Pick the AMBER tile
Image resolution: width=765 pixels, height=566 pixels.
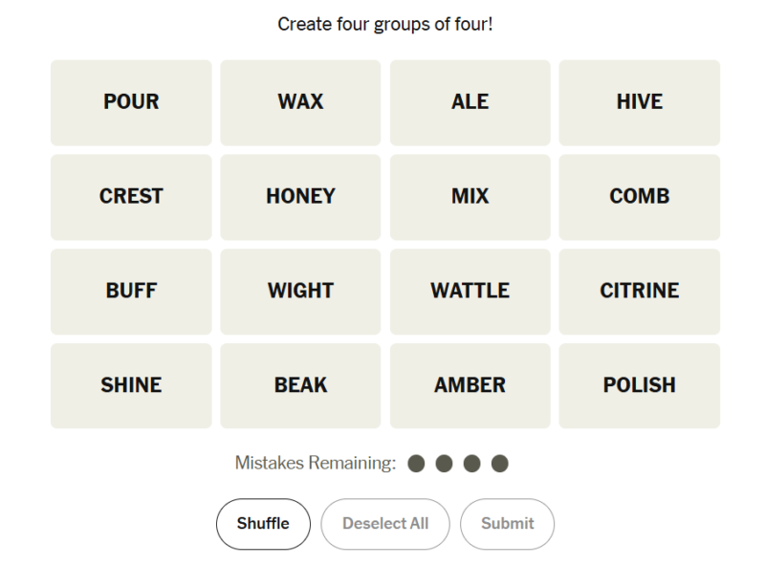[x=470, y=385]
